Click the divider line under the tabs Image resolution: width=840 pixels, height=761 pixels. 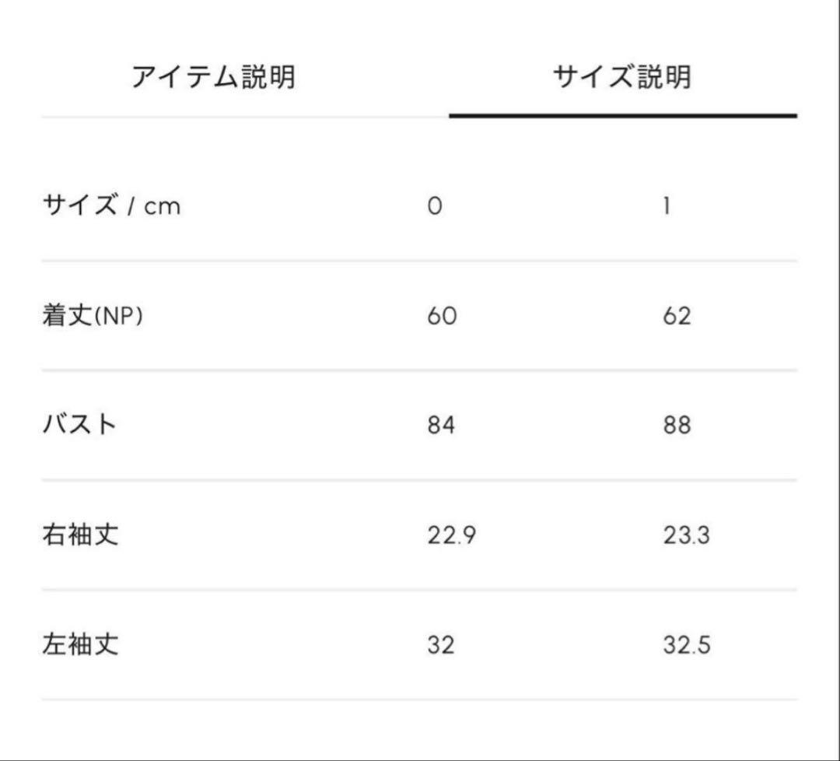tap(233, 117)
